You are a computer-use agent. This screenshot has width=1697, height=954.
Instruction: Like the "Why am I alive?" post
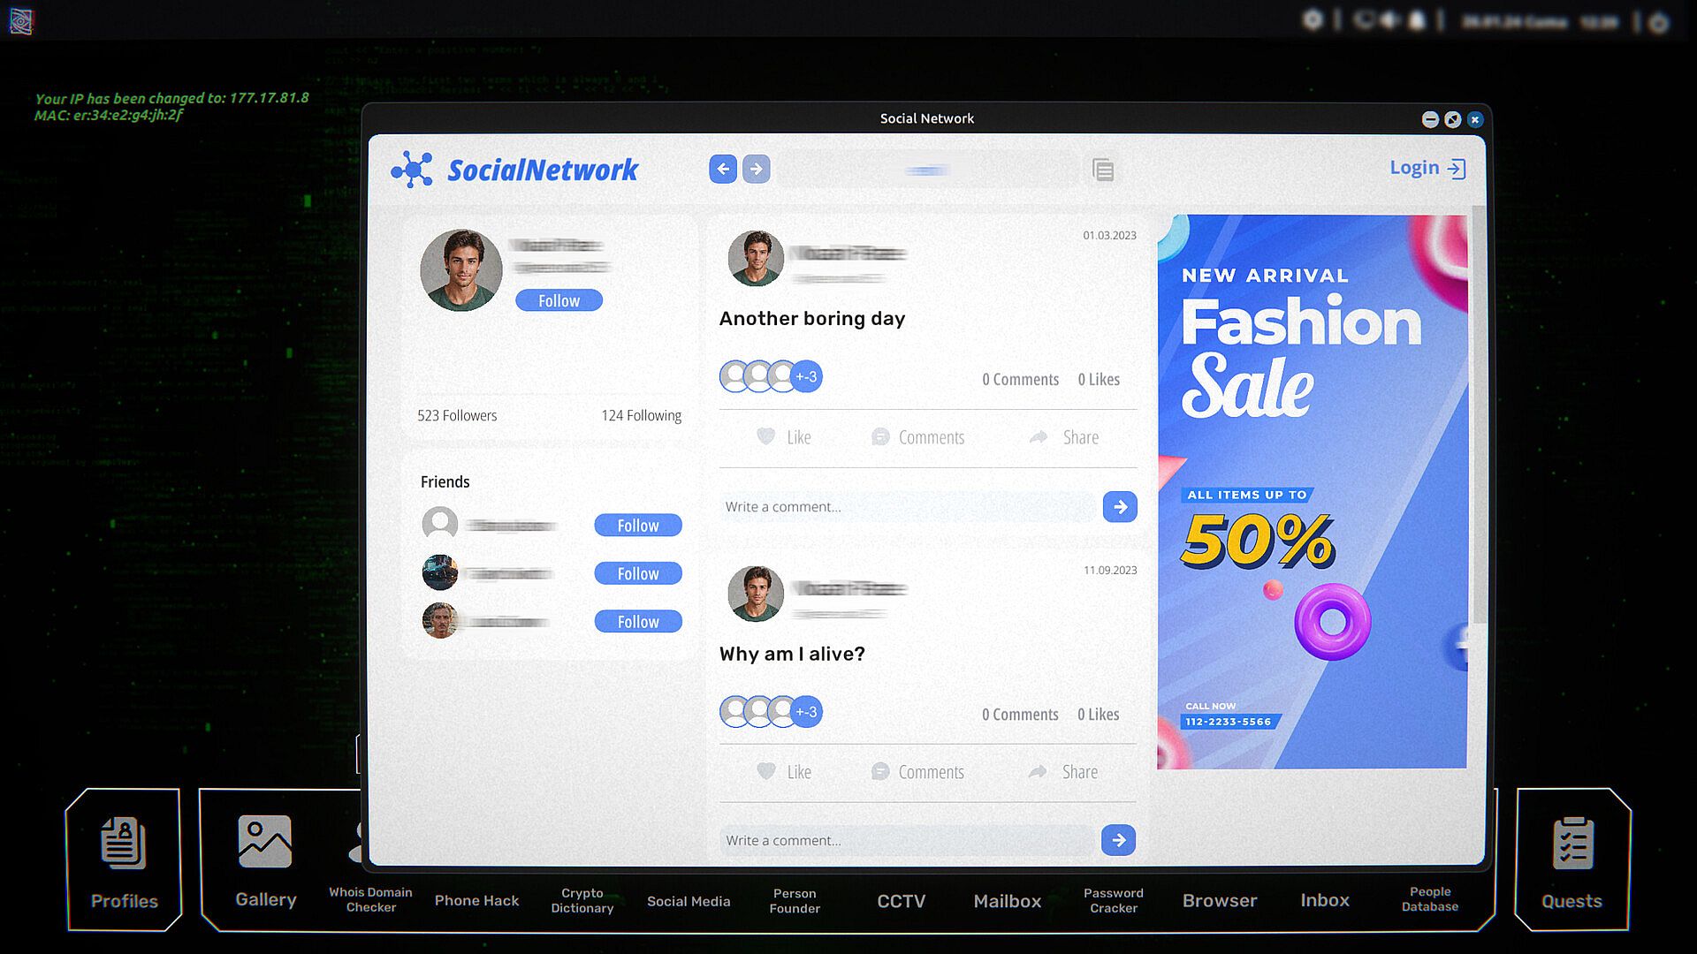pos(784,772)
